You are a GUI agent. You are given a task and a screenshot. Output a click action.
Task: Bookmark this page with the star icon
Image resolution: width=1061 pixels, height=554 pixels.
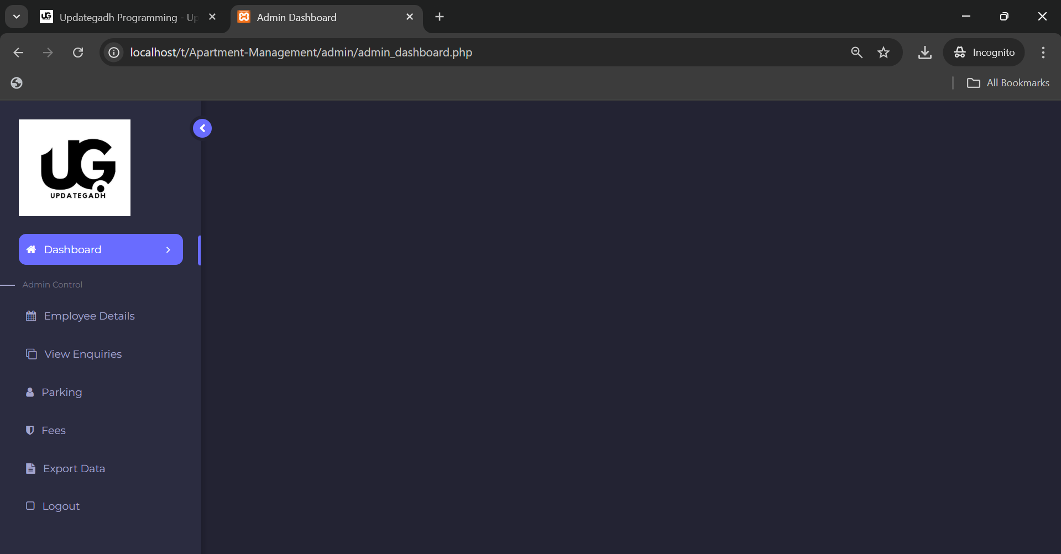[x=883, y=53]
